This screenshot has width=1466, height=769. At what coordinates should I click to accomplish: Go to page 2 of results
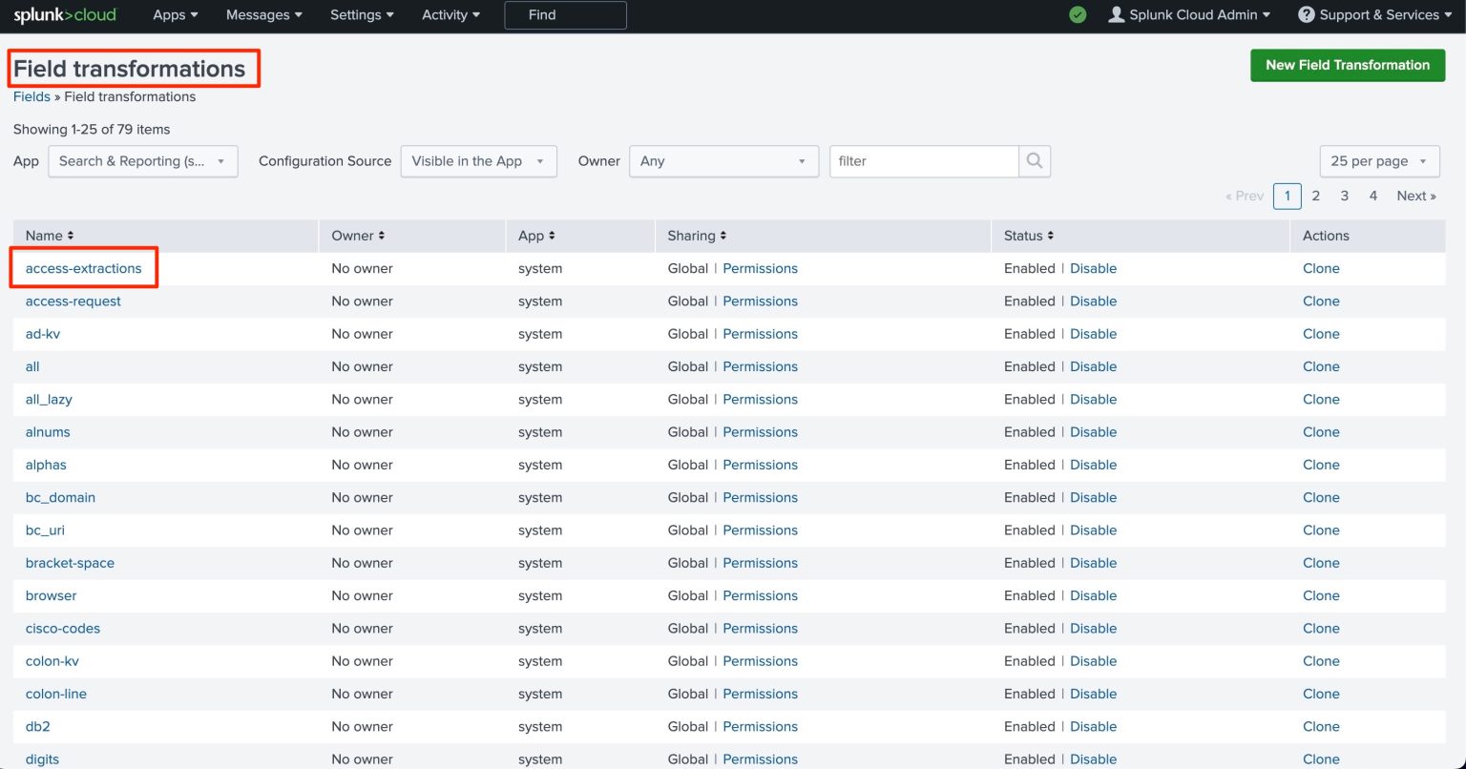pos(1316,196)
